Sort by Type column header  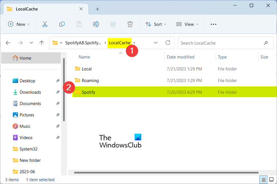coord(222,57)
